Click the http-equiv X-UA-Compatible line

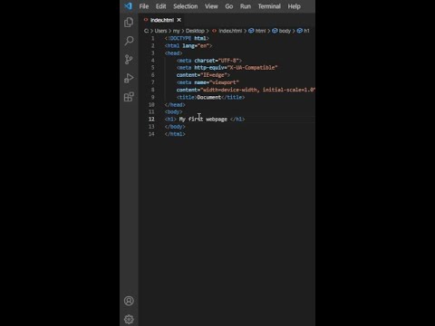(227, 68)
